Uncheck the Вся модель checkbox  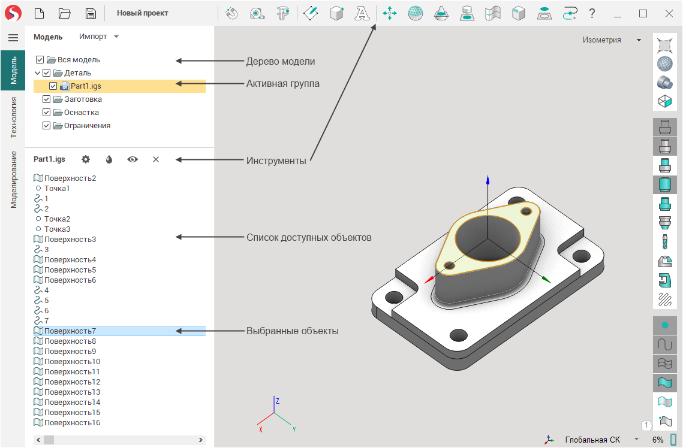point(40,60)
